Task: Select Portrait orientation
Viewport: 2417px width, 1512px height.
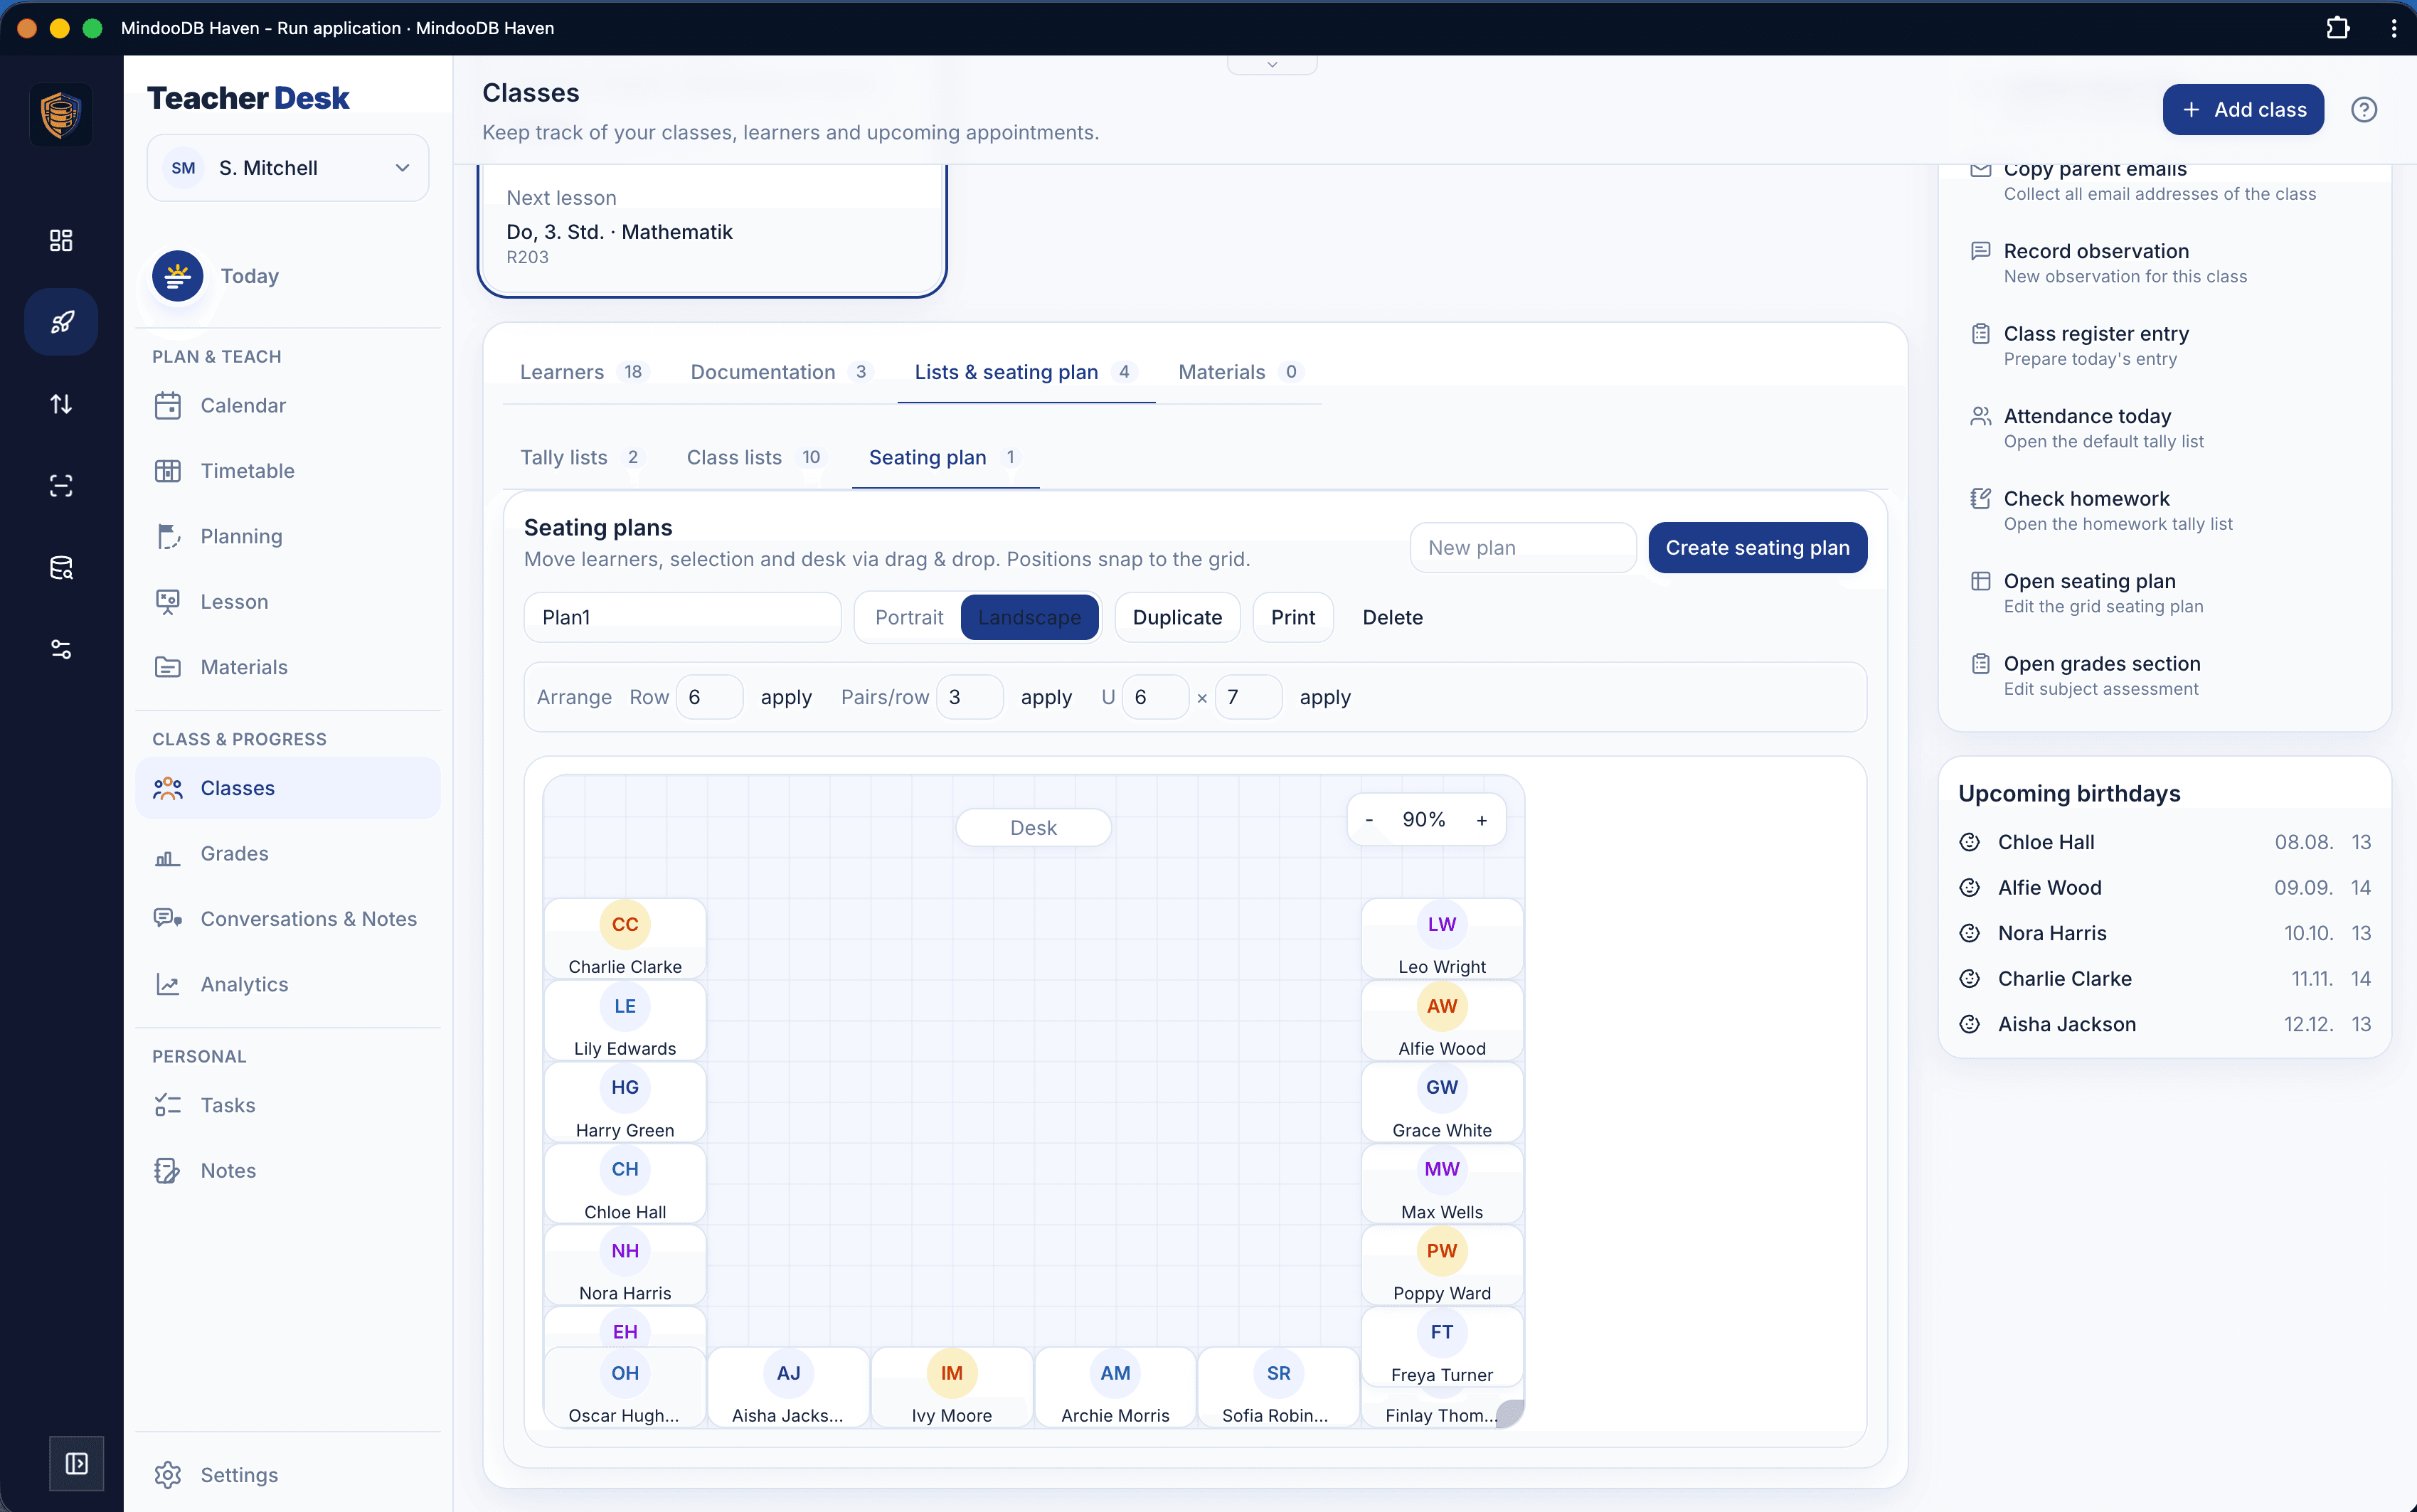Action: pyautogui.click(x=909, y=617)
